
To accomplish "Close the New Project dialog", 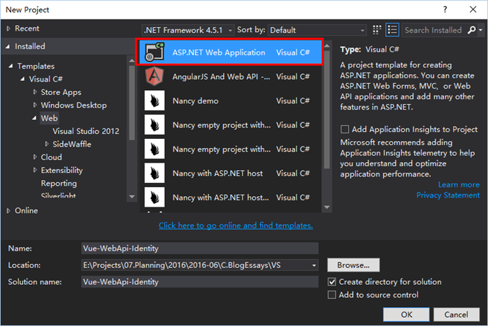I will [x=473, y=10].
